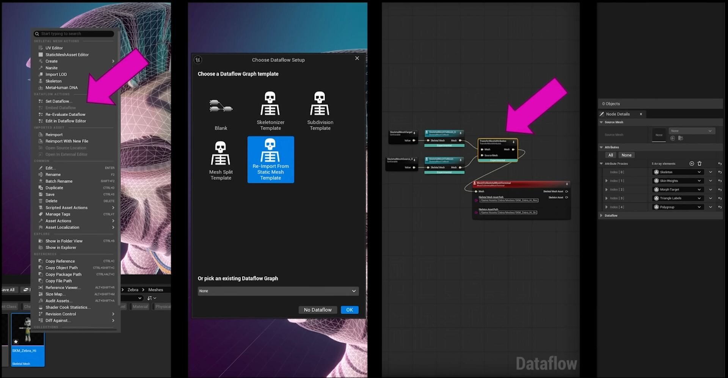Open the existing Dataflow Graph dropdown
Screen dimensions: 728x378
[x=278, y=291]
